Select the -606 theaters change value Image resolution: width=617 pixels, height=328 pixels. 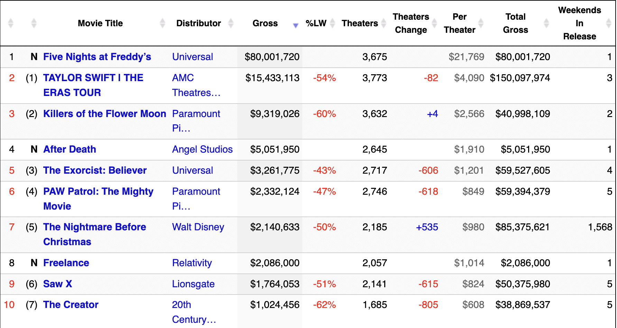[x=428, y=170]
